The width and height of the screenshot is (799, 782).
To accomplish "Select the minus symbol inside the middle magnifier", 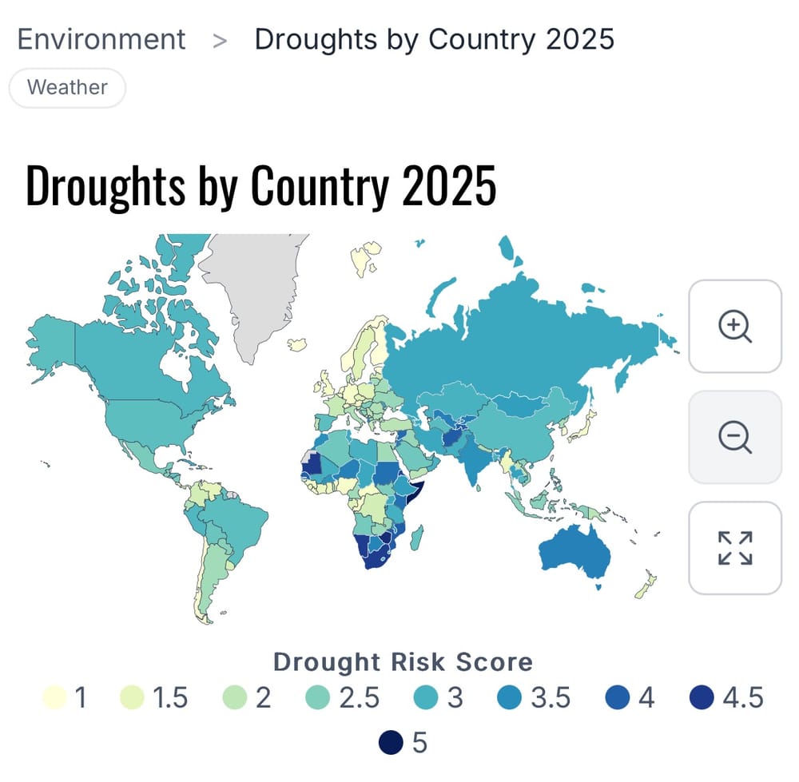I will pyautogui.click(x=732, y=435).
